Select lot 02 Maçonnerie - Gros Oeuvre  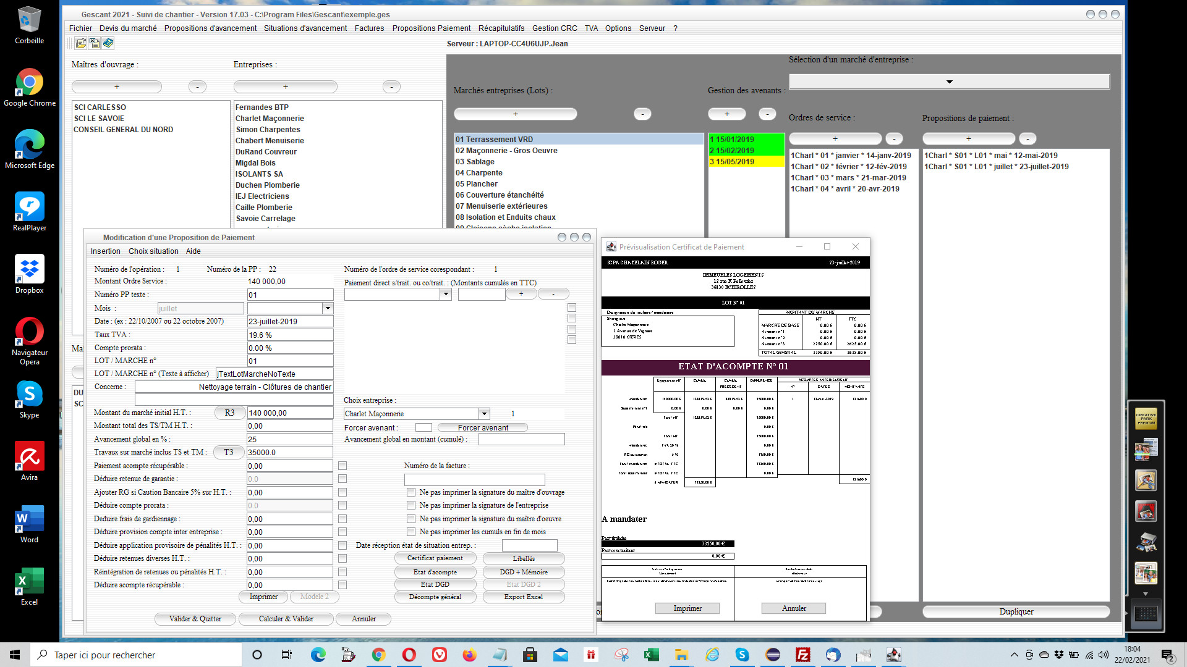pos(579,151)
